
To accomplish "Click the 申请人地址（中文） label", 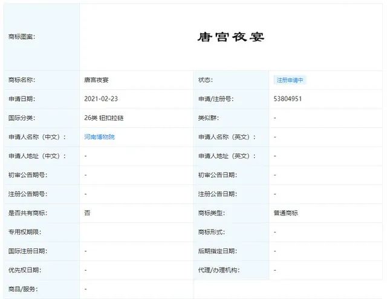I will (37, 156).
